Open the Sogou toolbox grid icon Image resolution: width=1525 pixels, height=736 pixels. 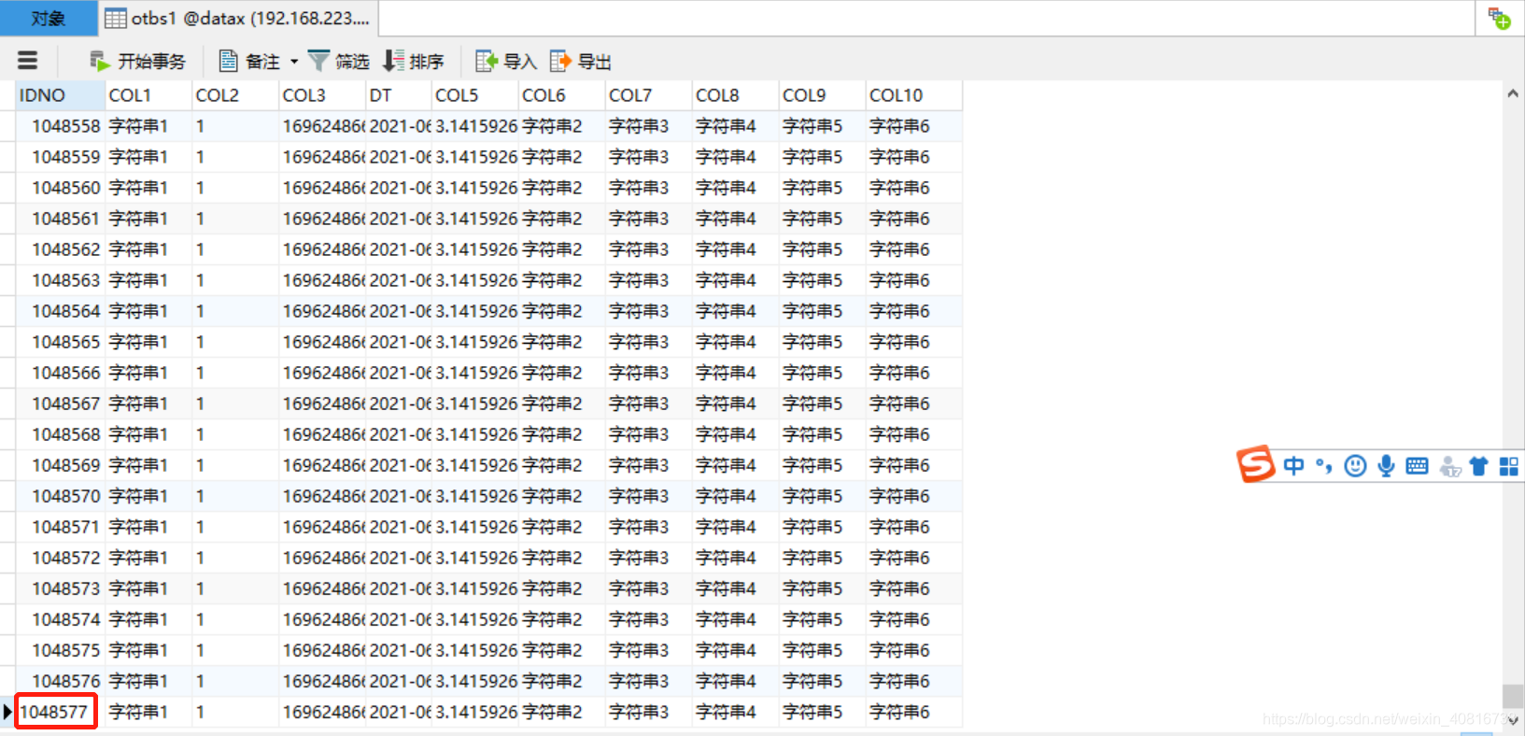pyautogui.click(x=1509, y=466)
